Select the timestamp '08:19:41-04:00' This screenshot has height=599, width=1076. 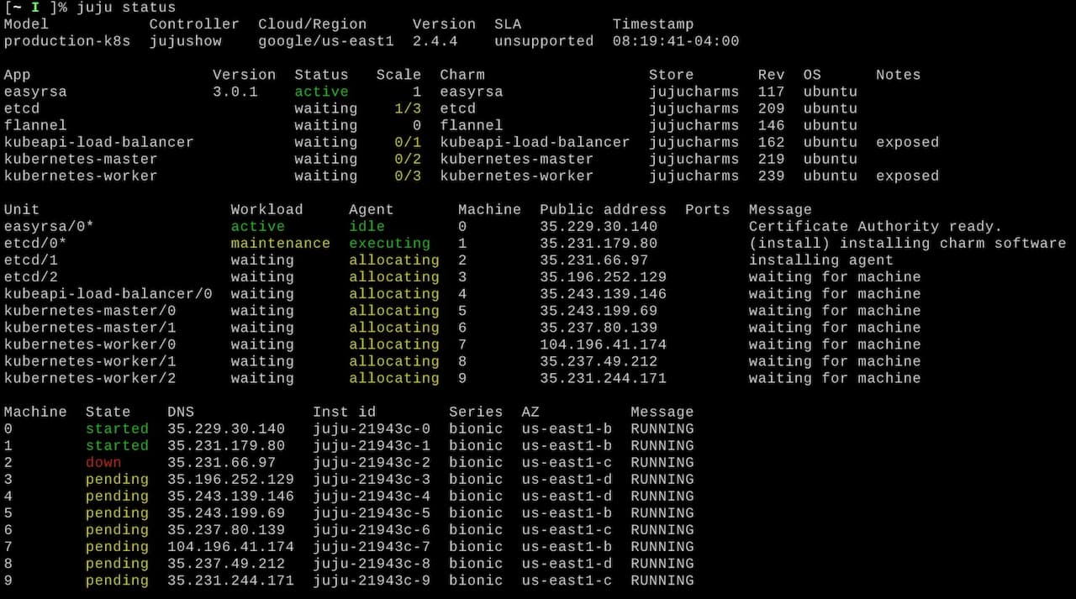tap(676, 41)
